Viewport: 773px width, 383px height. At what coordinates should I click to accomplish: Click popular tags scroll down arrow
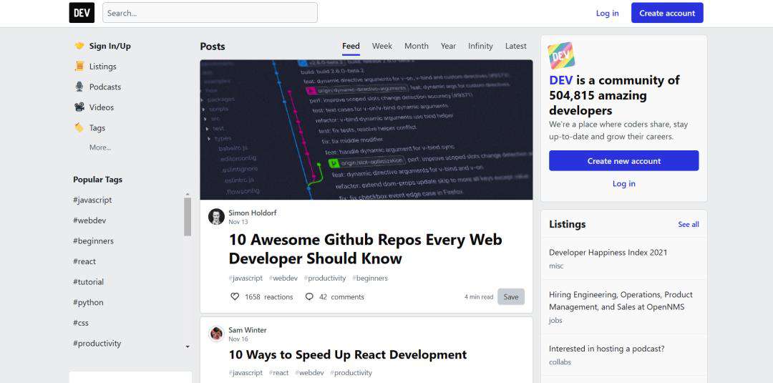point(188,347)
